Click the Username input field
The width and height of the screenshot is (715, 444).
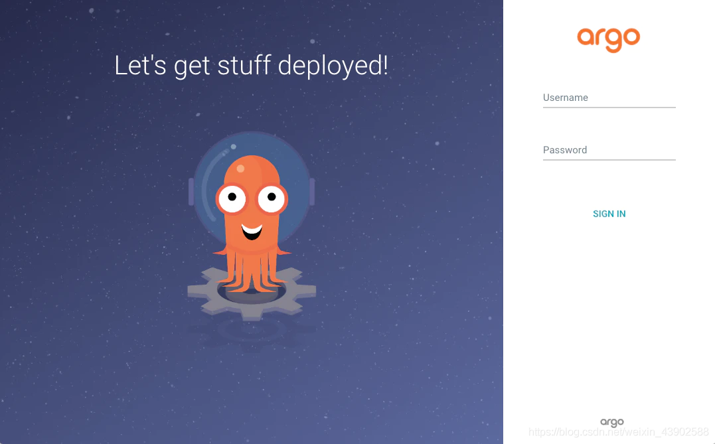click(609, 98)
